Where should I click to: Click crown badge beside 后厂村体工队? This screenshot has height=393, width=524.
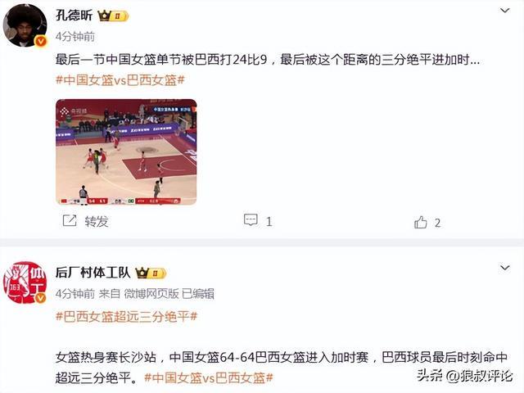click(x=151, y=273)
